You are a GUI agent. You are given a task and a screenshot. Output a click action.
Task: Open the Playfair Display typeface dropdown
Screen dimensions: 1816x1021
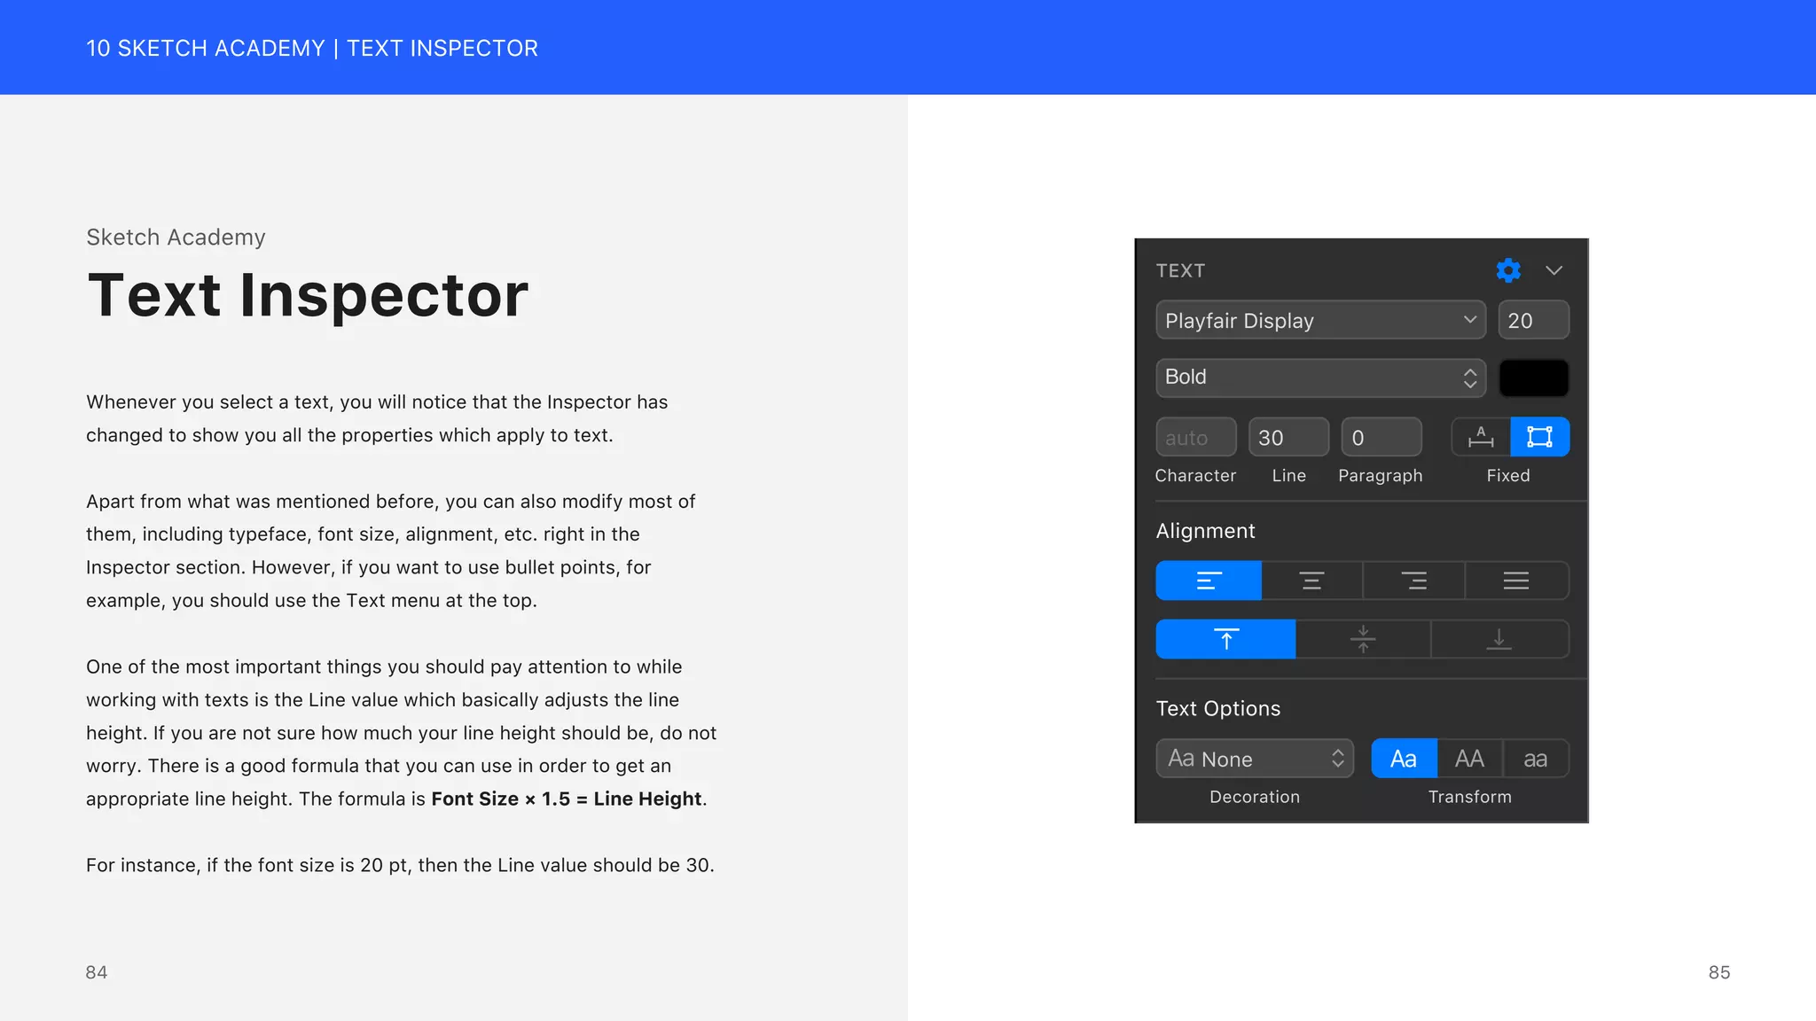pos(1320,320)
